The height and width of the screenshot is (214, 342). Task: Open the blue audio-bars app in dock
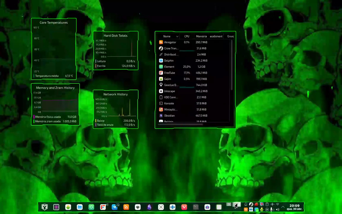point(172,207)
